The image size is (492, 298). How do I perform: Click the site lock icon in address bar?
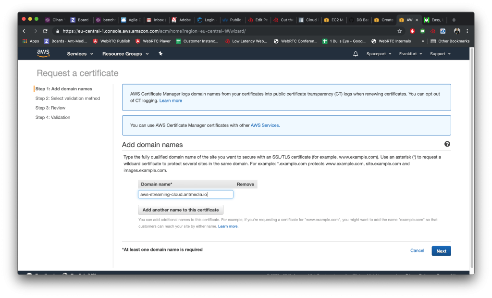[x=58, y=31]
